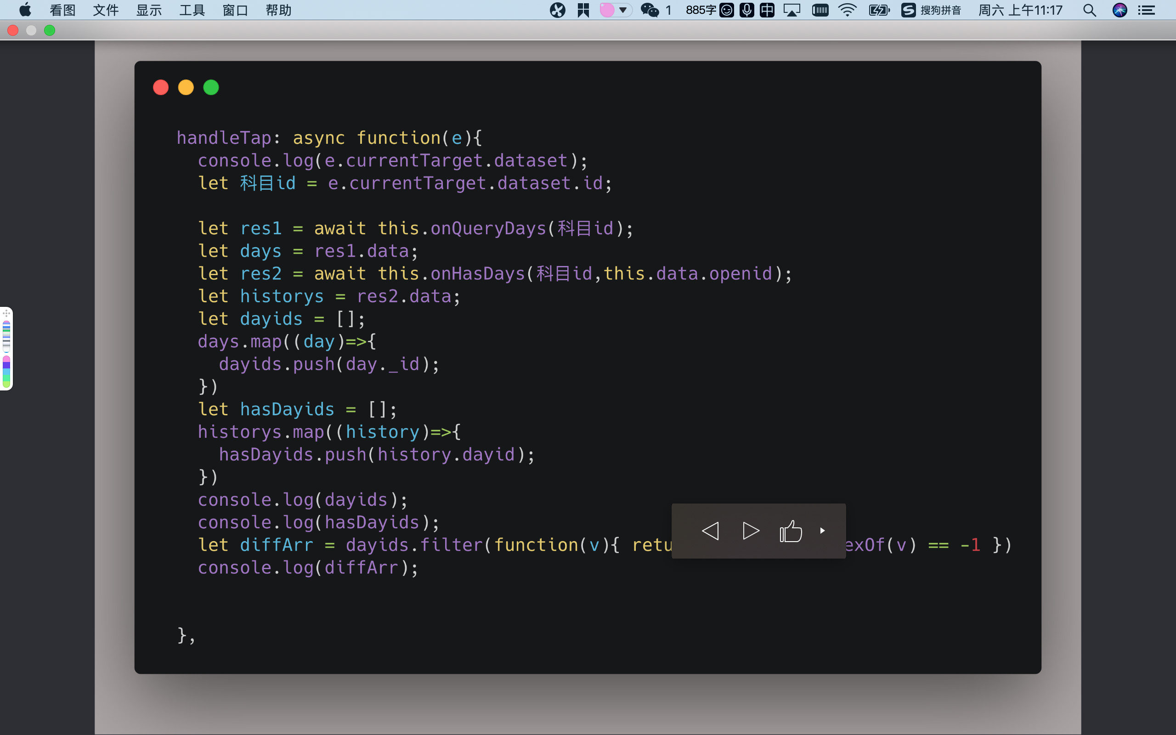
Task: Open the 帮助 menu
Action: pyautogui.click(x=278, y=10)
